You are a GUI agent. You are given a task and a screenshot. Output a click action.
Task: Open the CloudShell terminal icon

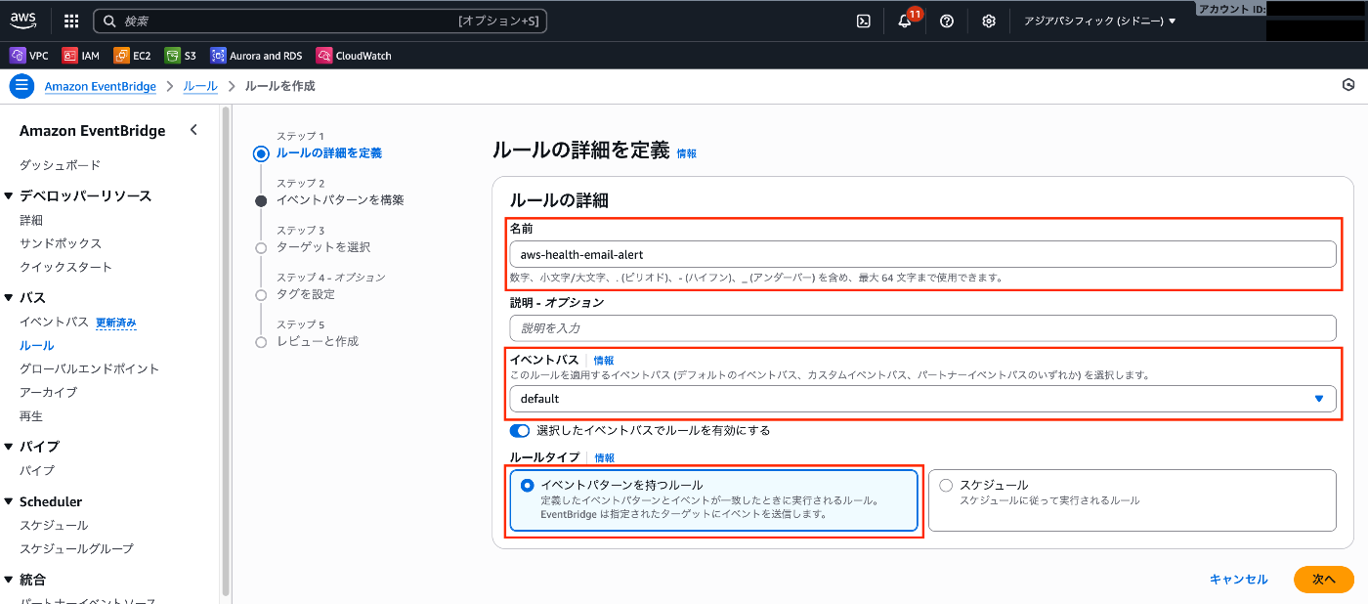(x=864, y=21)
